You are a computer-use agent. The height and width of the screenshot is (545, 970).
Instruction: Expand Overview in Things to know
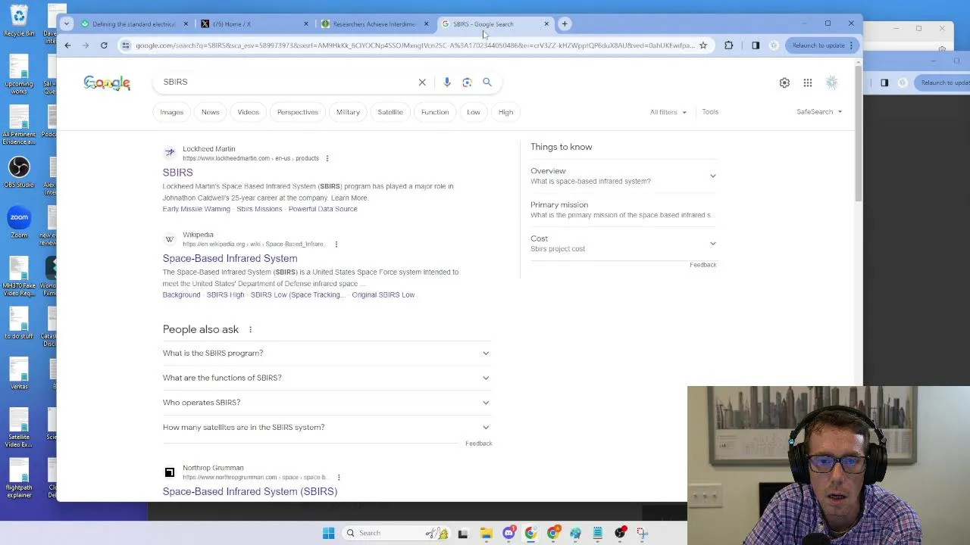(623, 176)
